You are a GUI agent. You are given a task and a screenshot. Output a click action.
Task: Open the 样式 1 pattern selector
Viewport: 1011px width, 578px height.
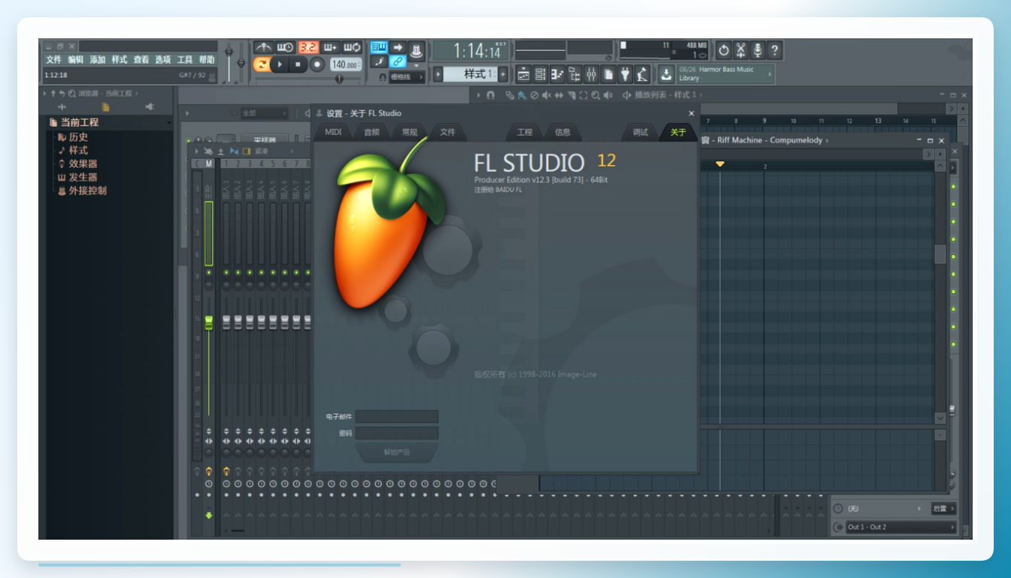tap(469, 74)
